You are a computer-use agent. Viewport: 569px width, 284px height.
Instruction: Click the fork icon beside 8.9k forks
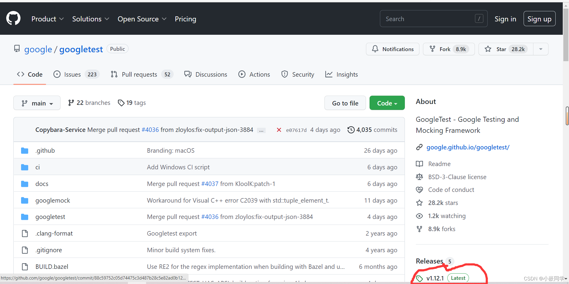tap(419, 229)
